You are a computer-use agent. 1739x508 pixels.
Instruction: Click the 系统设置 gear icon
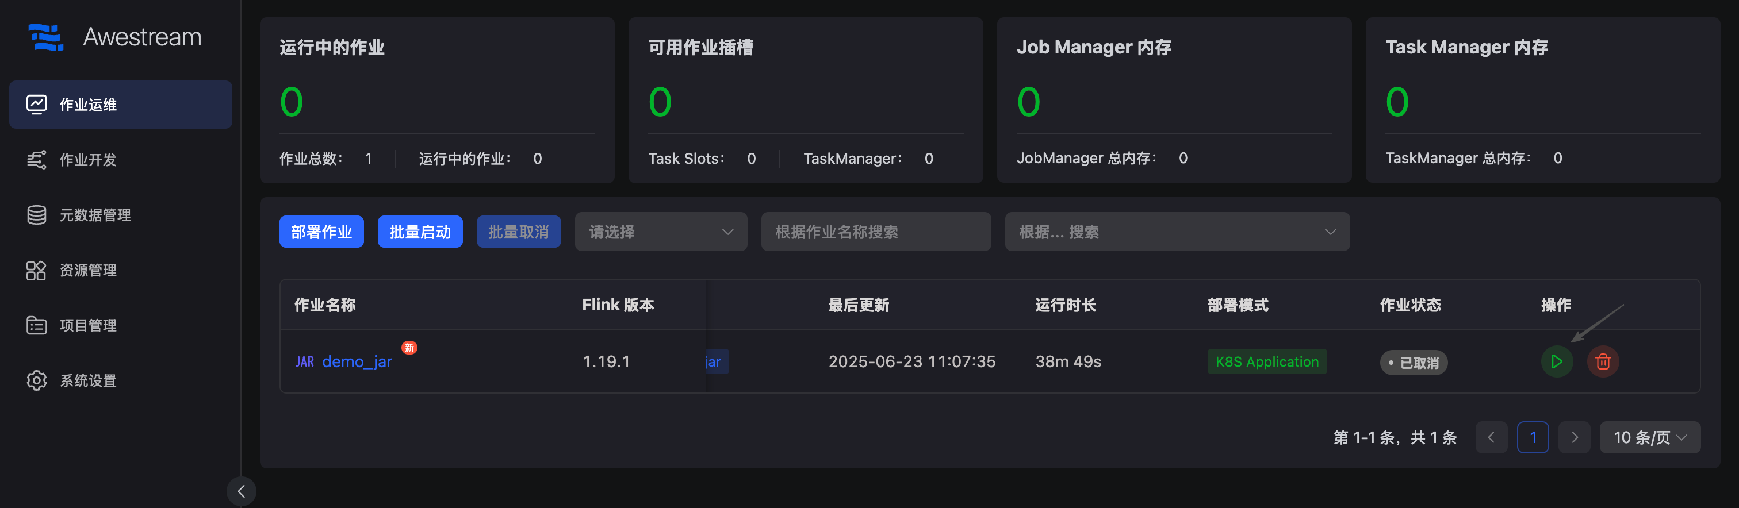point(36,380)
